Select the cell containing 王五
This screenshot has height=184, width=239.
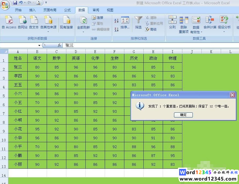click(x=18, y=85)
